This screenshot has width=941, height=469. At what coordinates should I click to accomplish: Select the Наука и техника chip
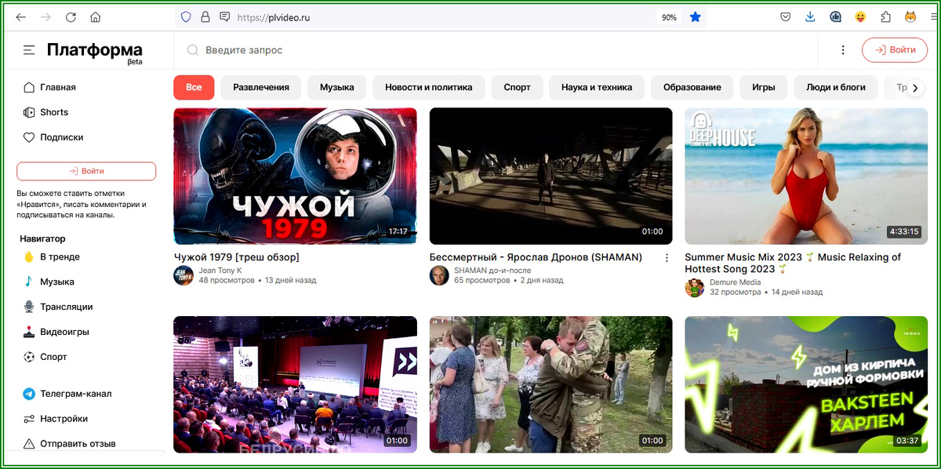(597, 87)
